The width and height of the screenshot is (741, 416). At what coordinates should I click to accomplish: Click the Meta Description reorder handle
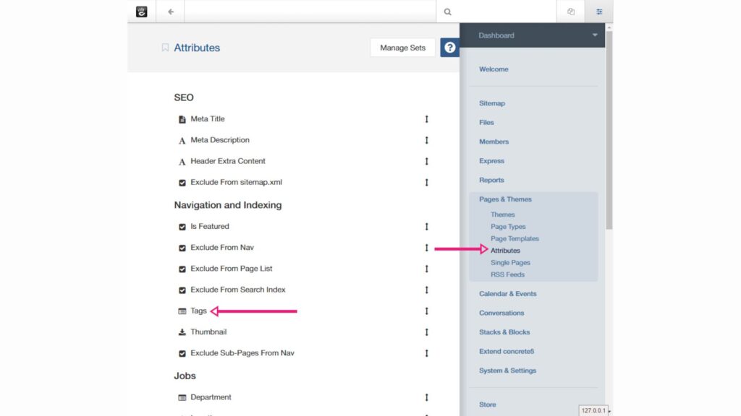point(426,140)
